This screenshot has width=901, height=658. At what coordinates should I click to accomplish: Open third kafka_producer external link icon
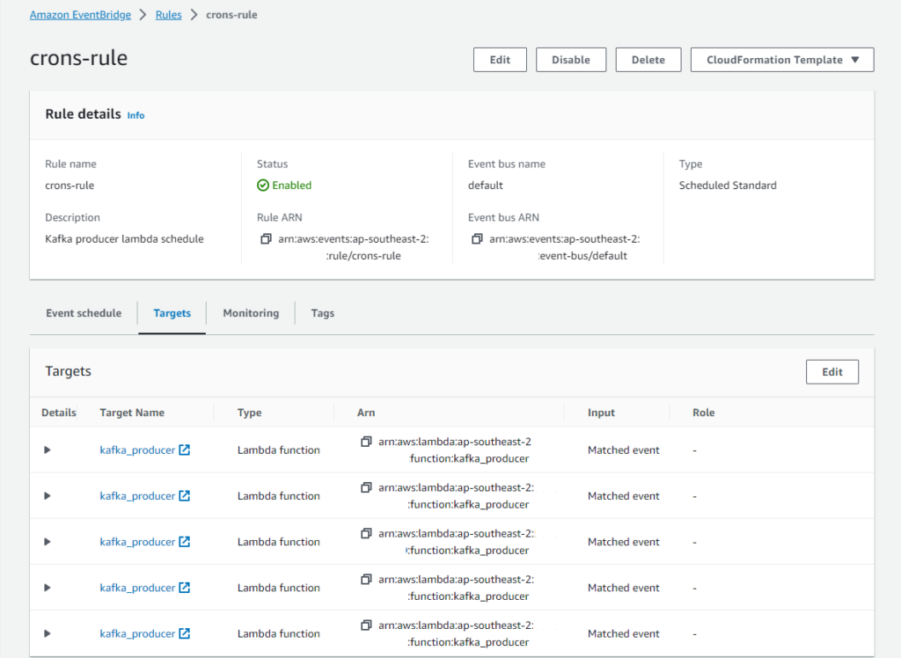(x=184, y=541)
